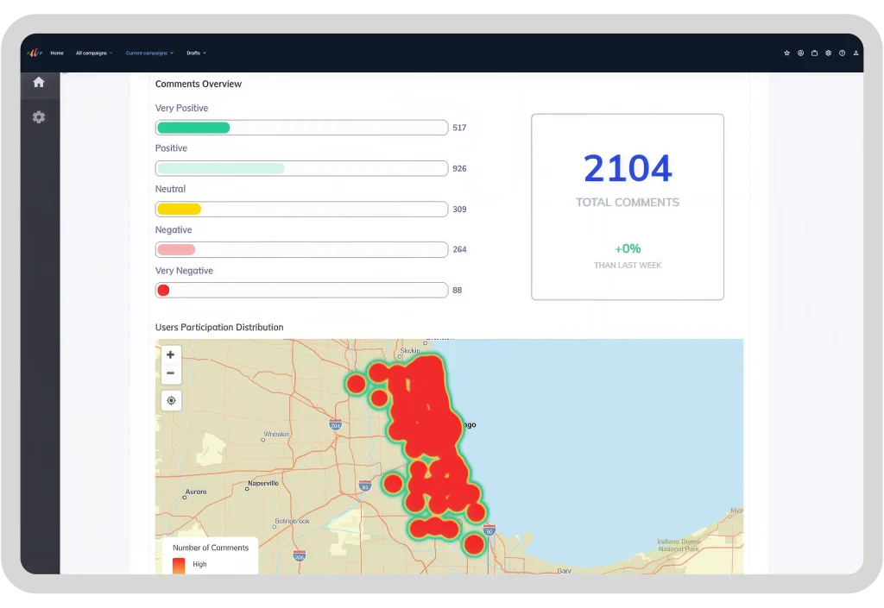This screenshot has height=608, width=884.
Task: Open the settings gear in the sidebar
Action: point(39,117)
